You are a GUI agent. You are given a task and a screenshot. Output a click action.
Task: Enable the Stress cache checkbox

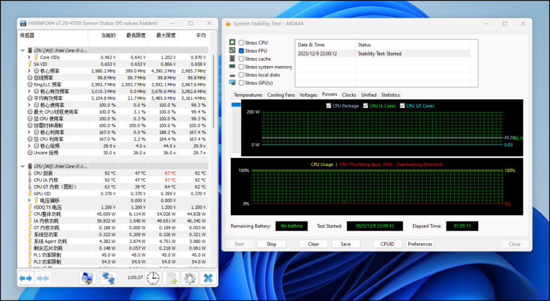[241, 59]
